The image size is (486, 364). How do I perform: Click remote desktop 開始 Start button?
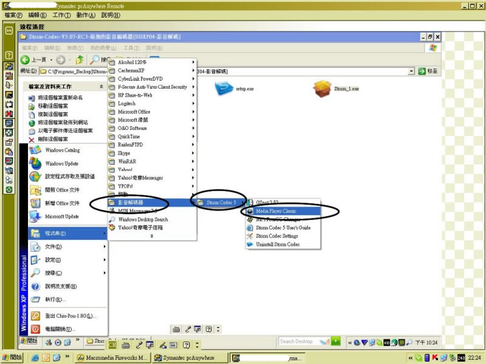click(x=29, y=341)
